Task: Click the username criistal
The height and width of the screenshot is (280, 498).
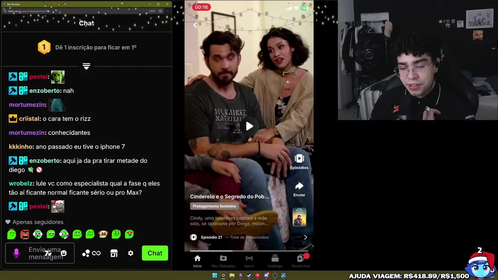Action: click(x=30, y=119)
